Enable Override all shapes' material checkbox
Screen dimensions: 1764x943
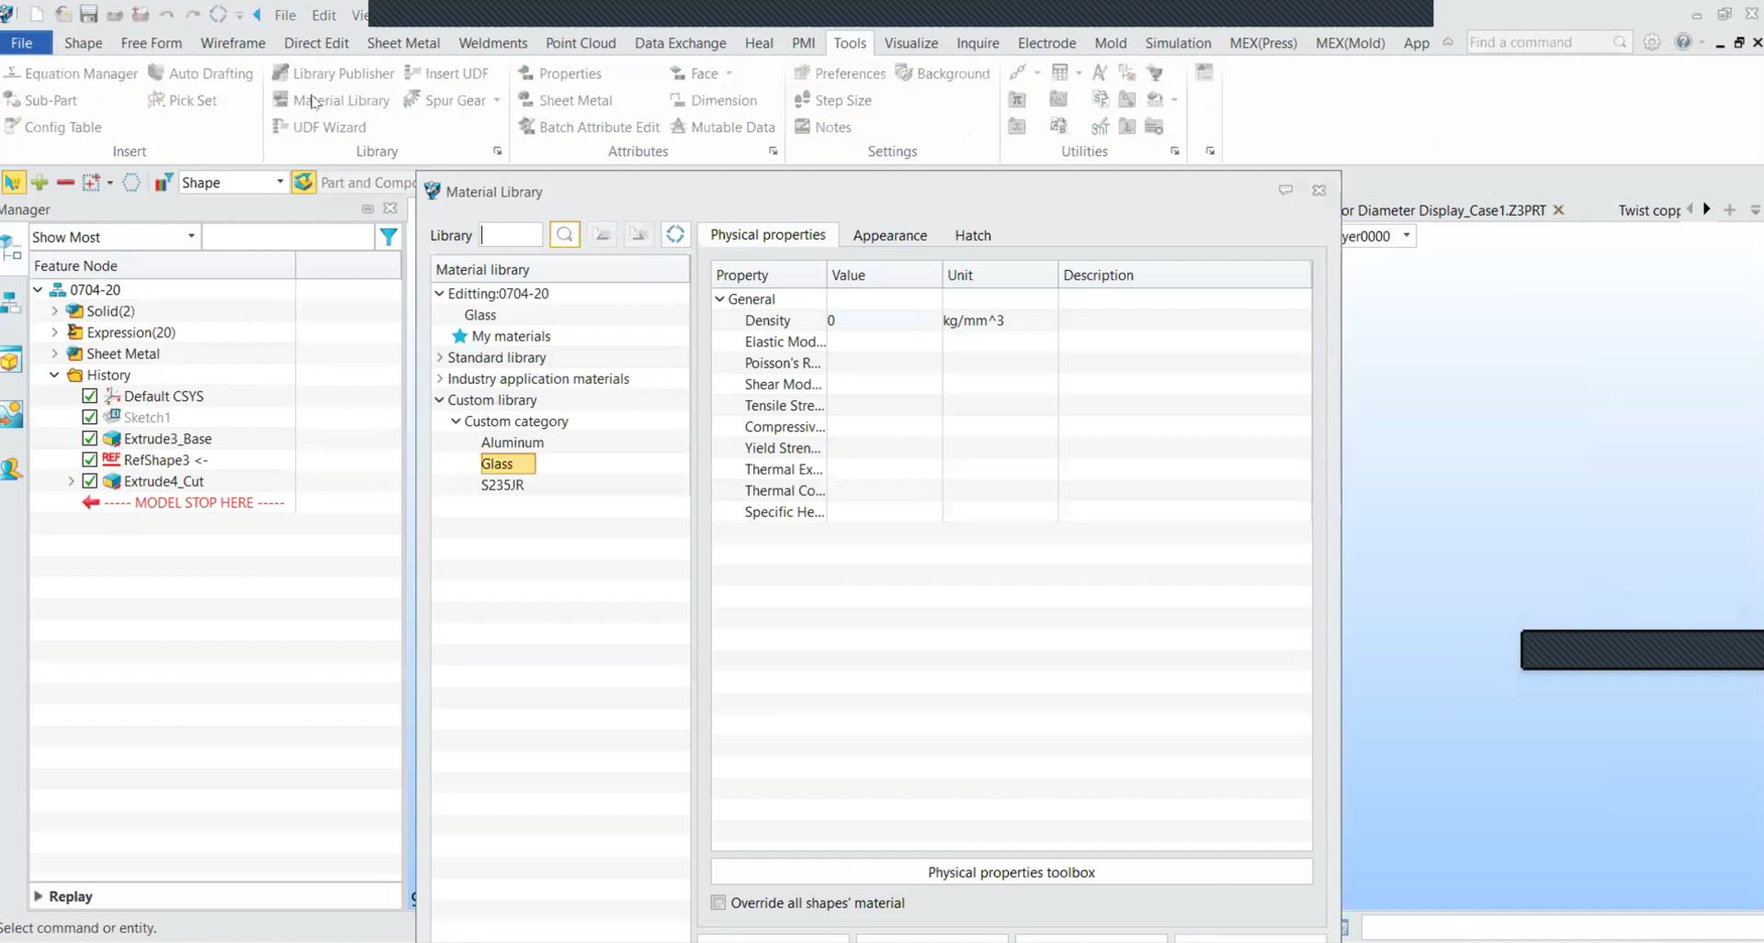coord(718,903)
